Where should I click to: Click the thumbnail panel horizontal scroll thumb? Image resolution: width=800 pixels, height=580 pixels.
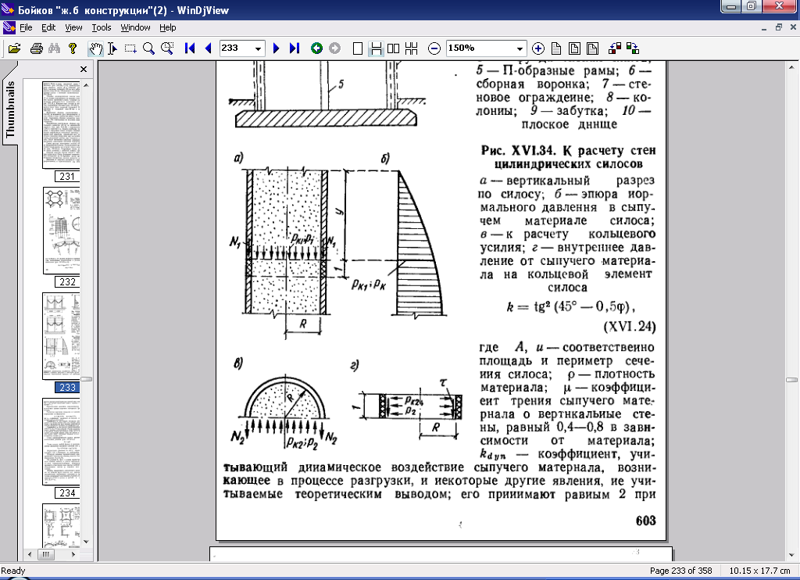click(46, 554)
